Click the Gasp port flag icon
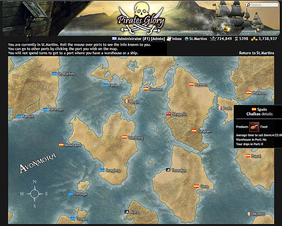The width and height of the screenshot is (282, 226). coord(196,186)
